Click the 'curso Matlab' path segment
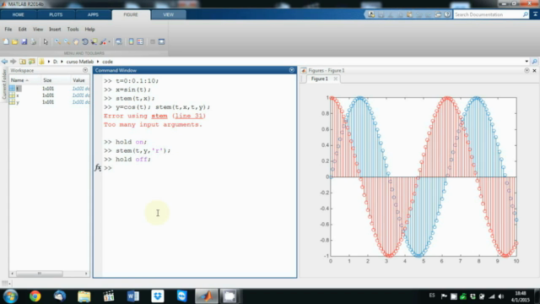 80,62
